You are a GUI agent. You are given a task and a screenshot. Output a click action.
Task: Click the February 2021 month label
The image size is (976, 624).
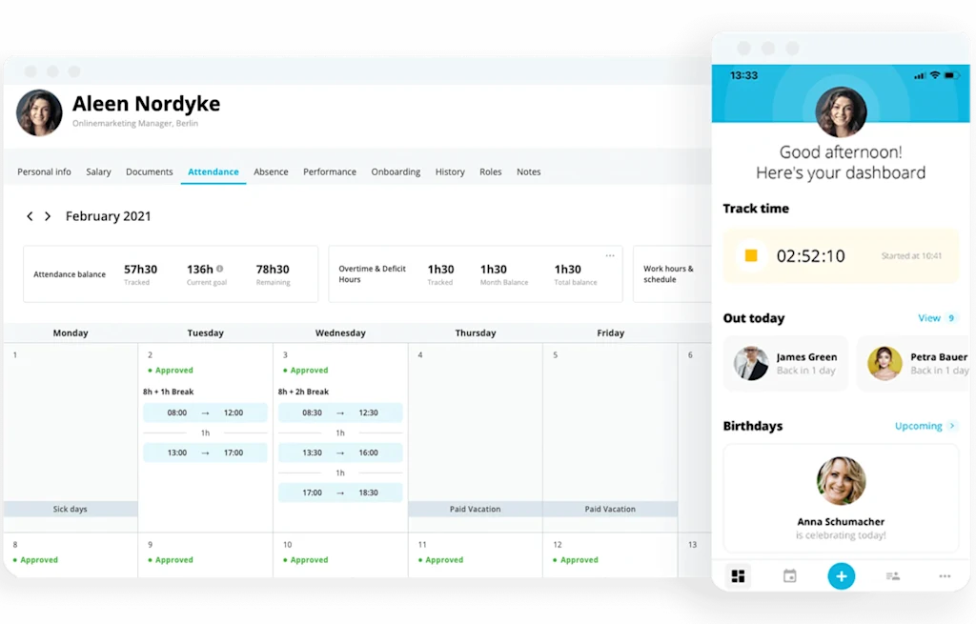click(109, 216)
